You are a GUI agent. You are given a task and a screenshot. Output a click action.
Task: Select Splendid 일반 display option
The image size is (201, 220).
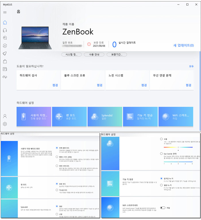point(57,206)
